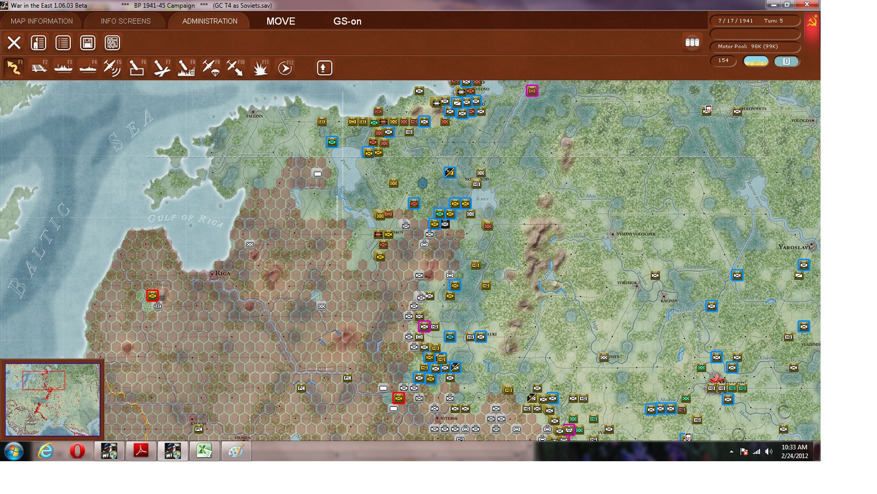Click the Kalinin city label
877x494 pixels.
tap(669, 301)
